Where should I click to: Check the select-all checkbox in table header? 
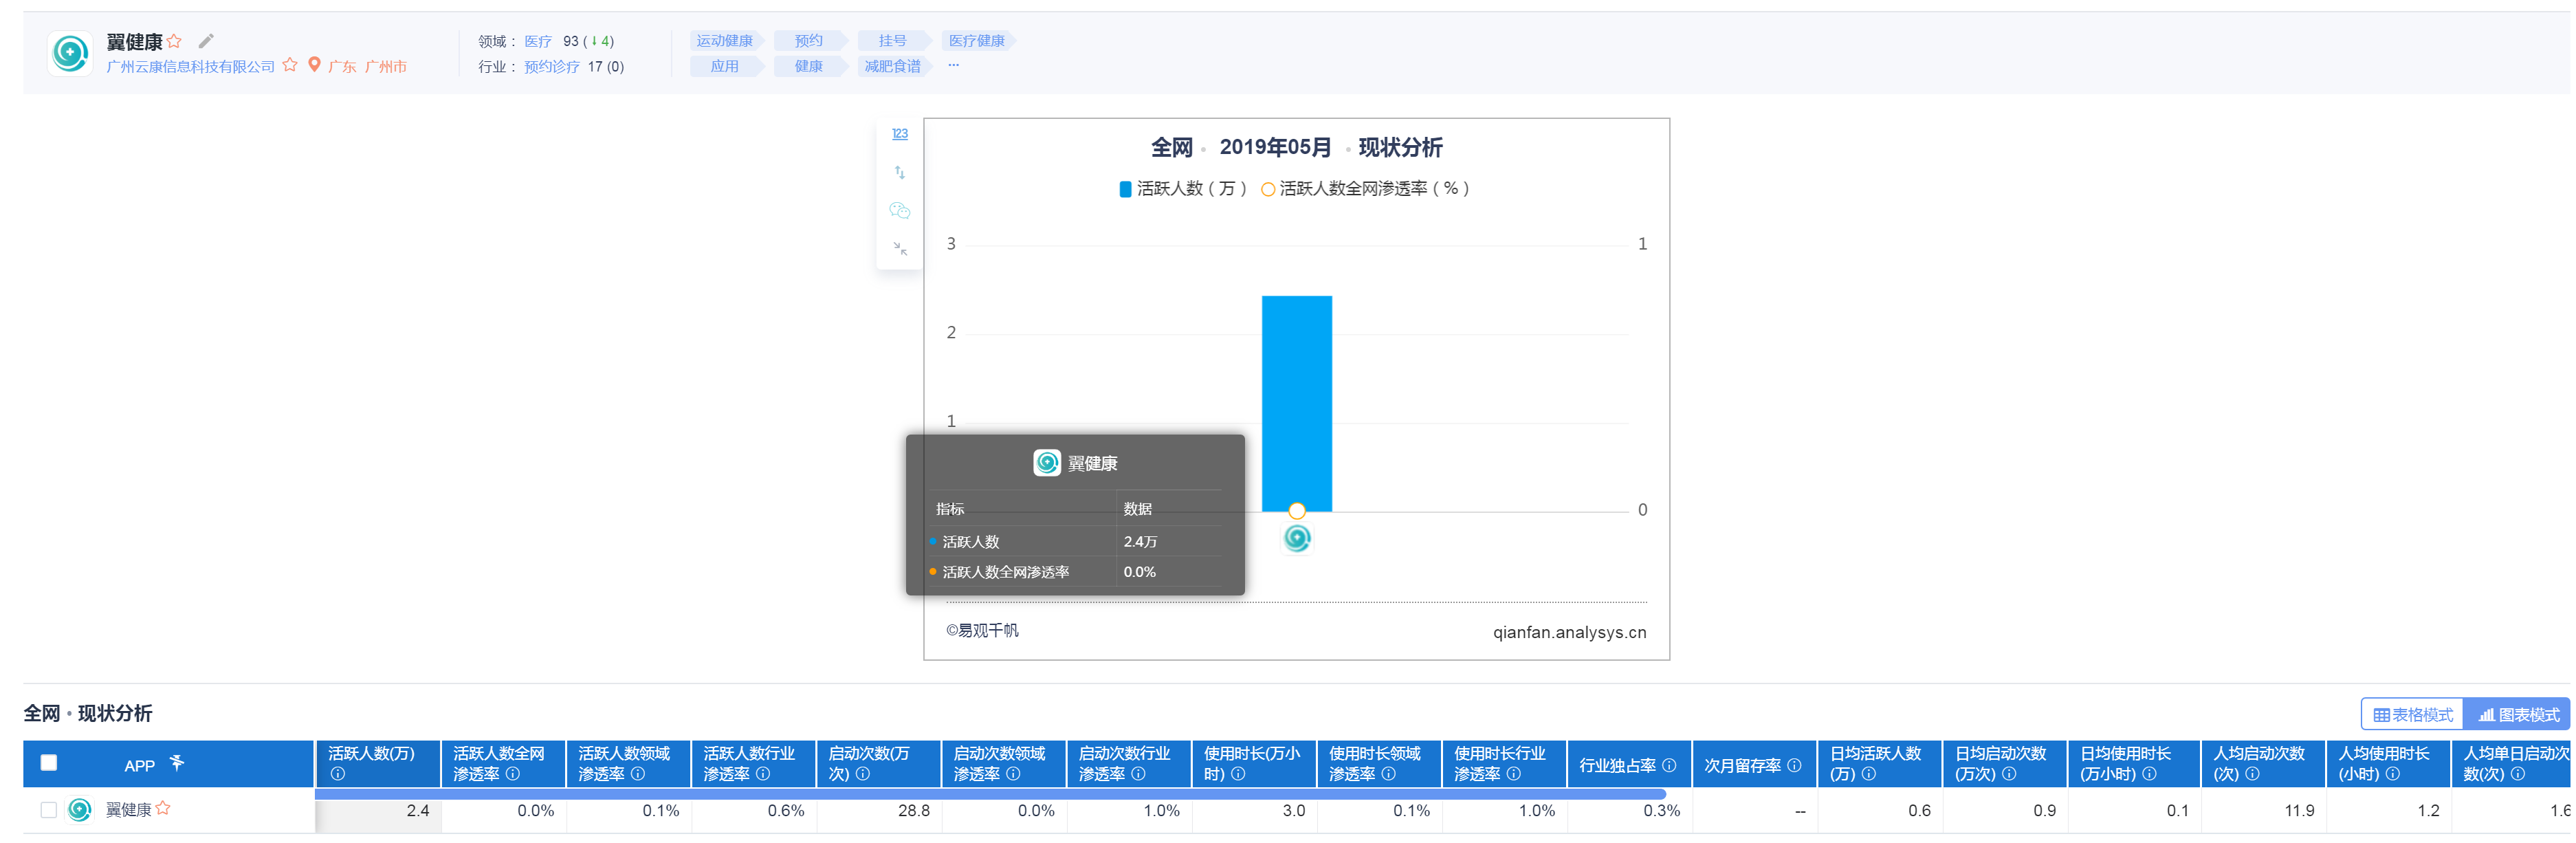48,763
